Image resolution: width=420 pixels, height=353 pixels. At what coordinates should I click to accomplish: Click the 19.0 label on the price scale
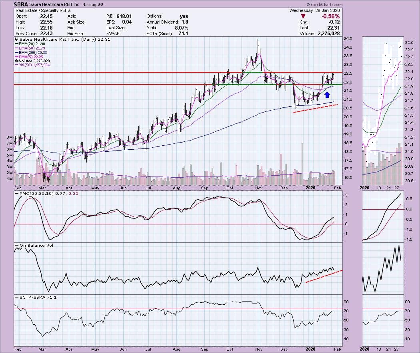(348, 134)
